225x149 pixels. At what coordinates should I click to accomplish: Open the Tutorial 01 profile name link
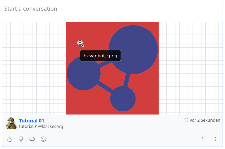[x=31, y=121]
